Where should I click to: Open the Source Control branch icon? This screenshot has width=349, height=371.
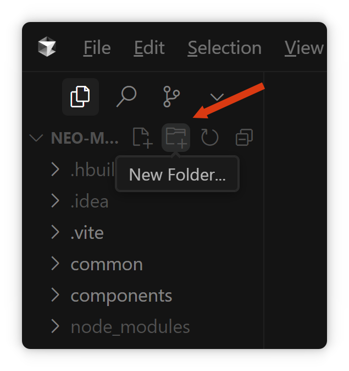[x=171, y=96]
